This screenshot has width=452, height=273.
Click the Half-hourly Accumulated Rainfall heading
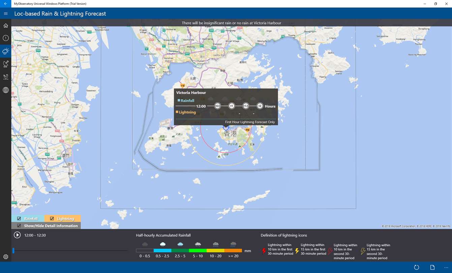[x=163, y=235]
